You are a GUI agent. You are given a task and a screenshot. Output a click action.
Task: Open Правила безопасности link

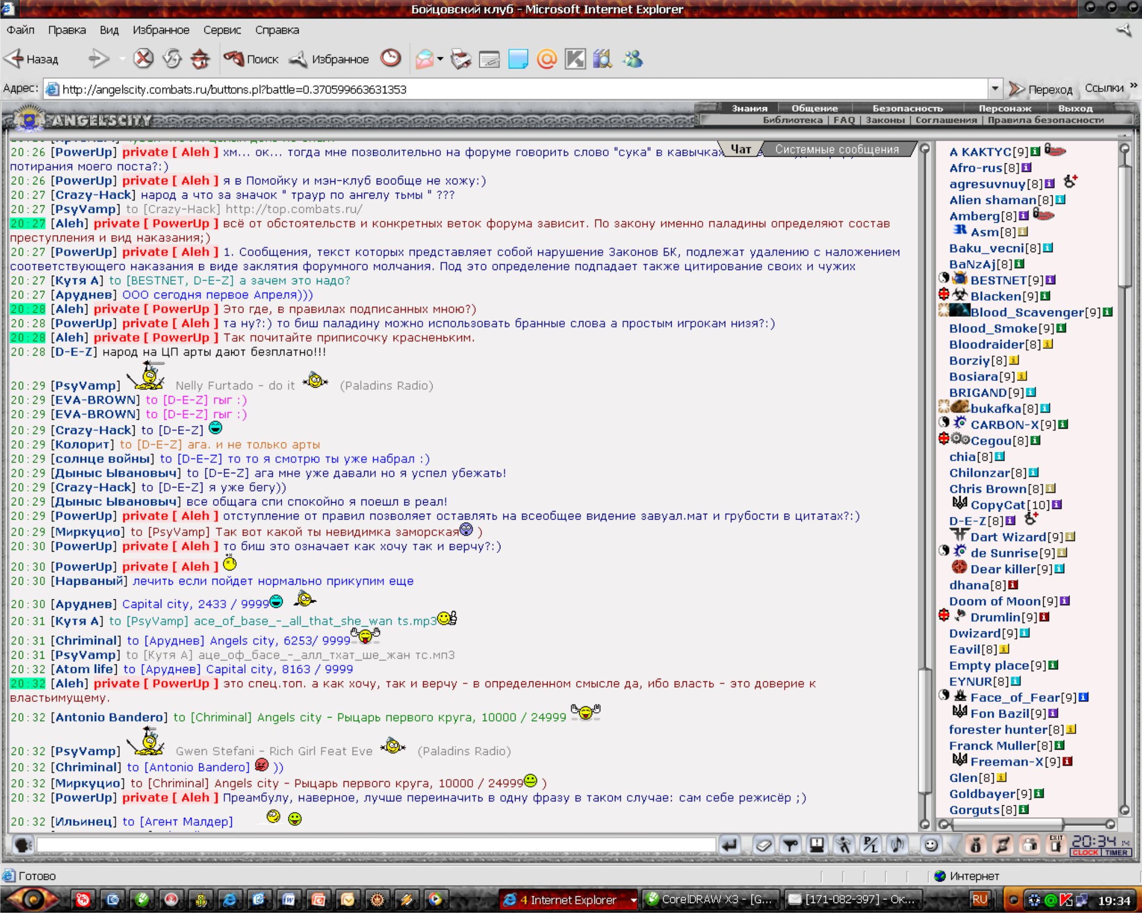pos(1046,120)
